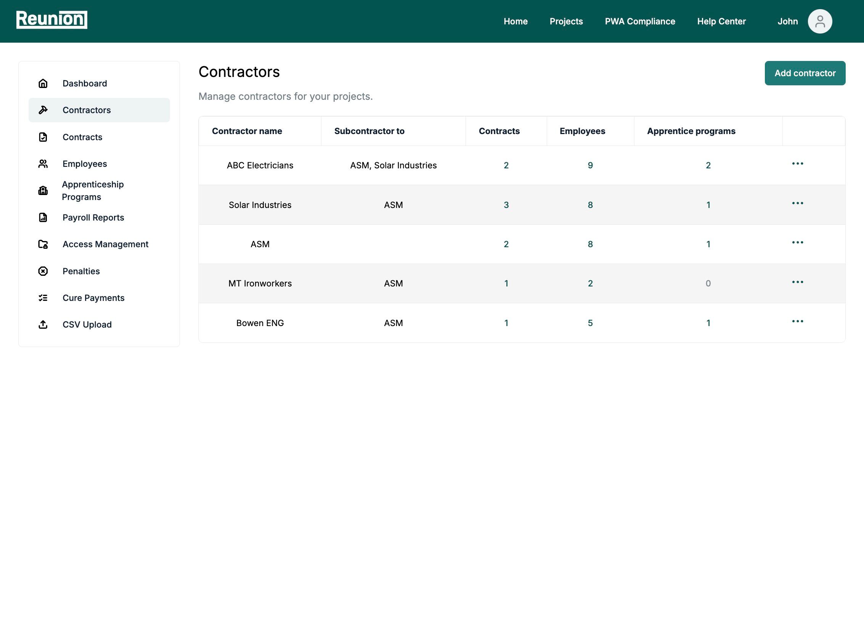Select the Penalties circle-x icon
This screenshot has width=864, height=627.
click(x=43, y=271)
